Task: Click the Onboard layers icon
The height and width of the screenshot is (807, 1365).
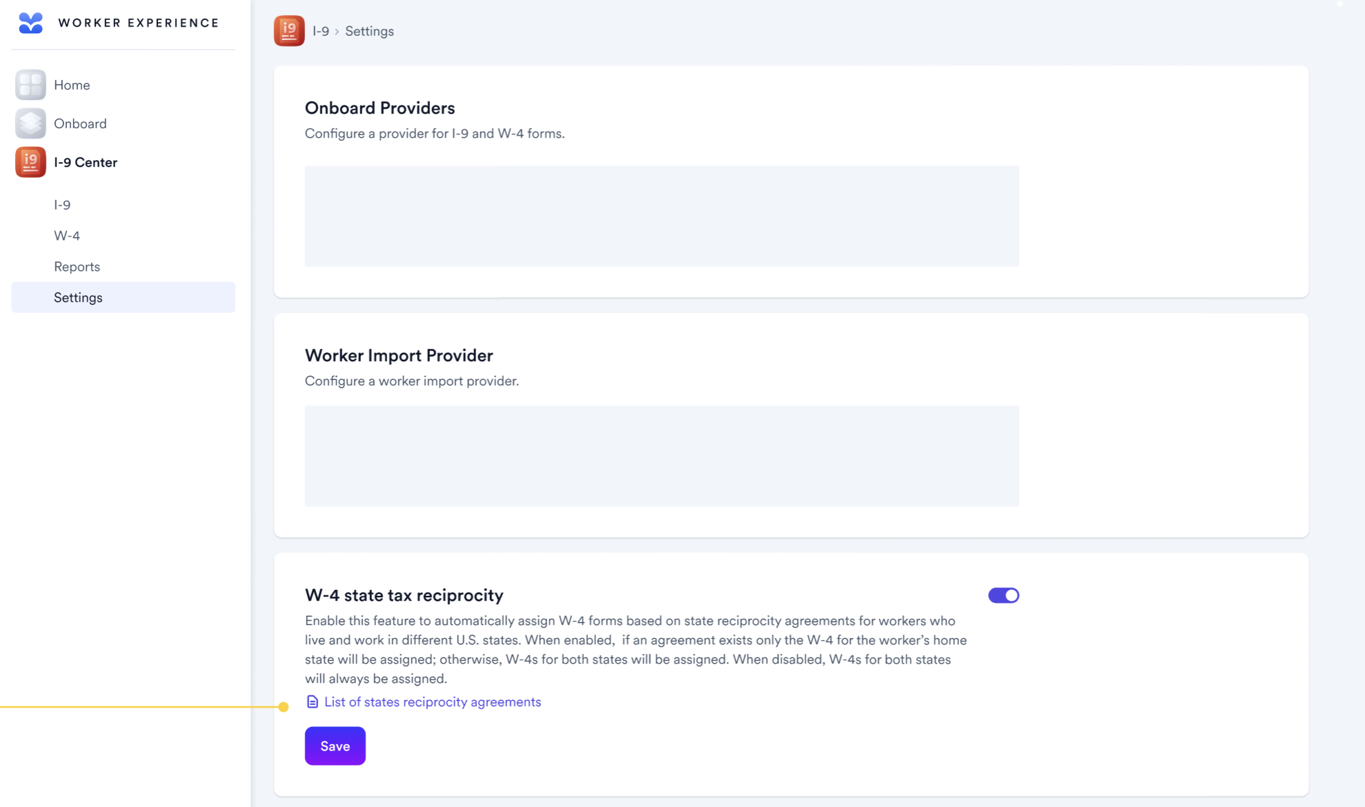Action: click(30, 123)
